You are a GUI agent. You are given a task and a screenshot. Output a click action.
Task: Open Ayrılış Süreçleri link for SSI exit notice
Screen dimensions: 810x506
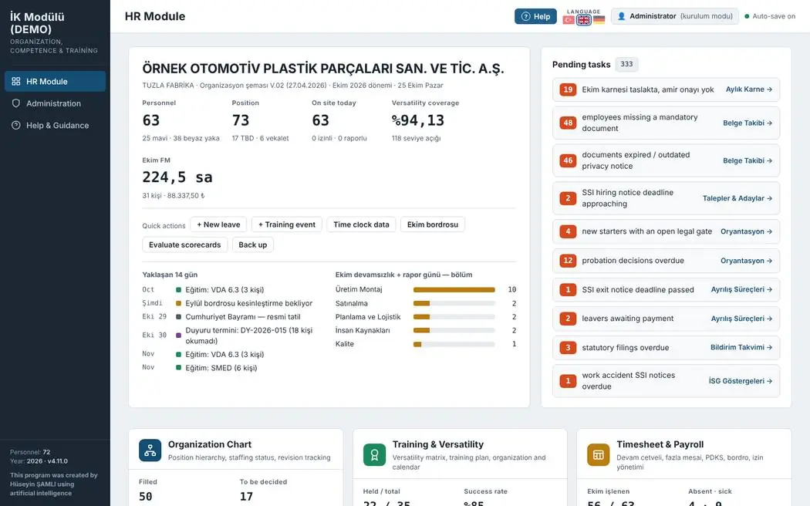click(741, 290)
